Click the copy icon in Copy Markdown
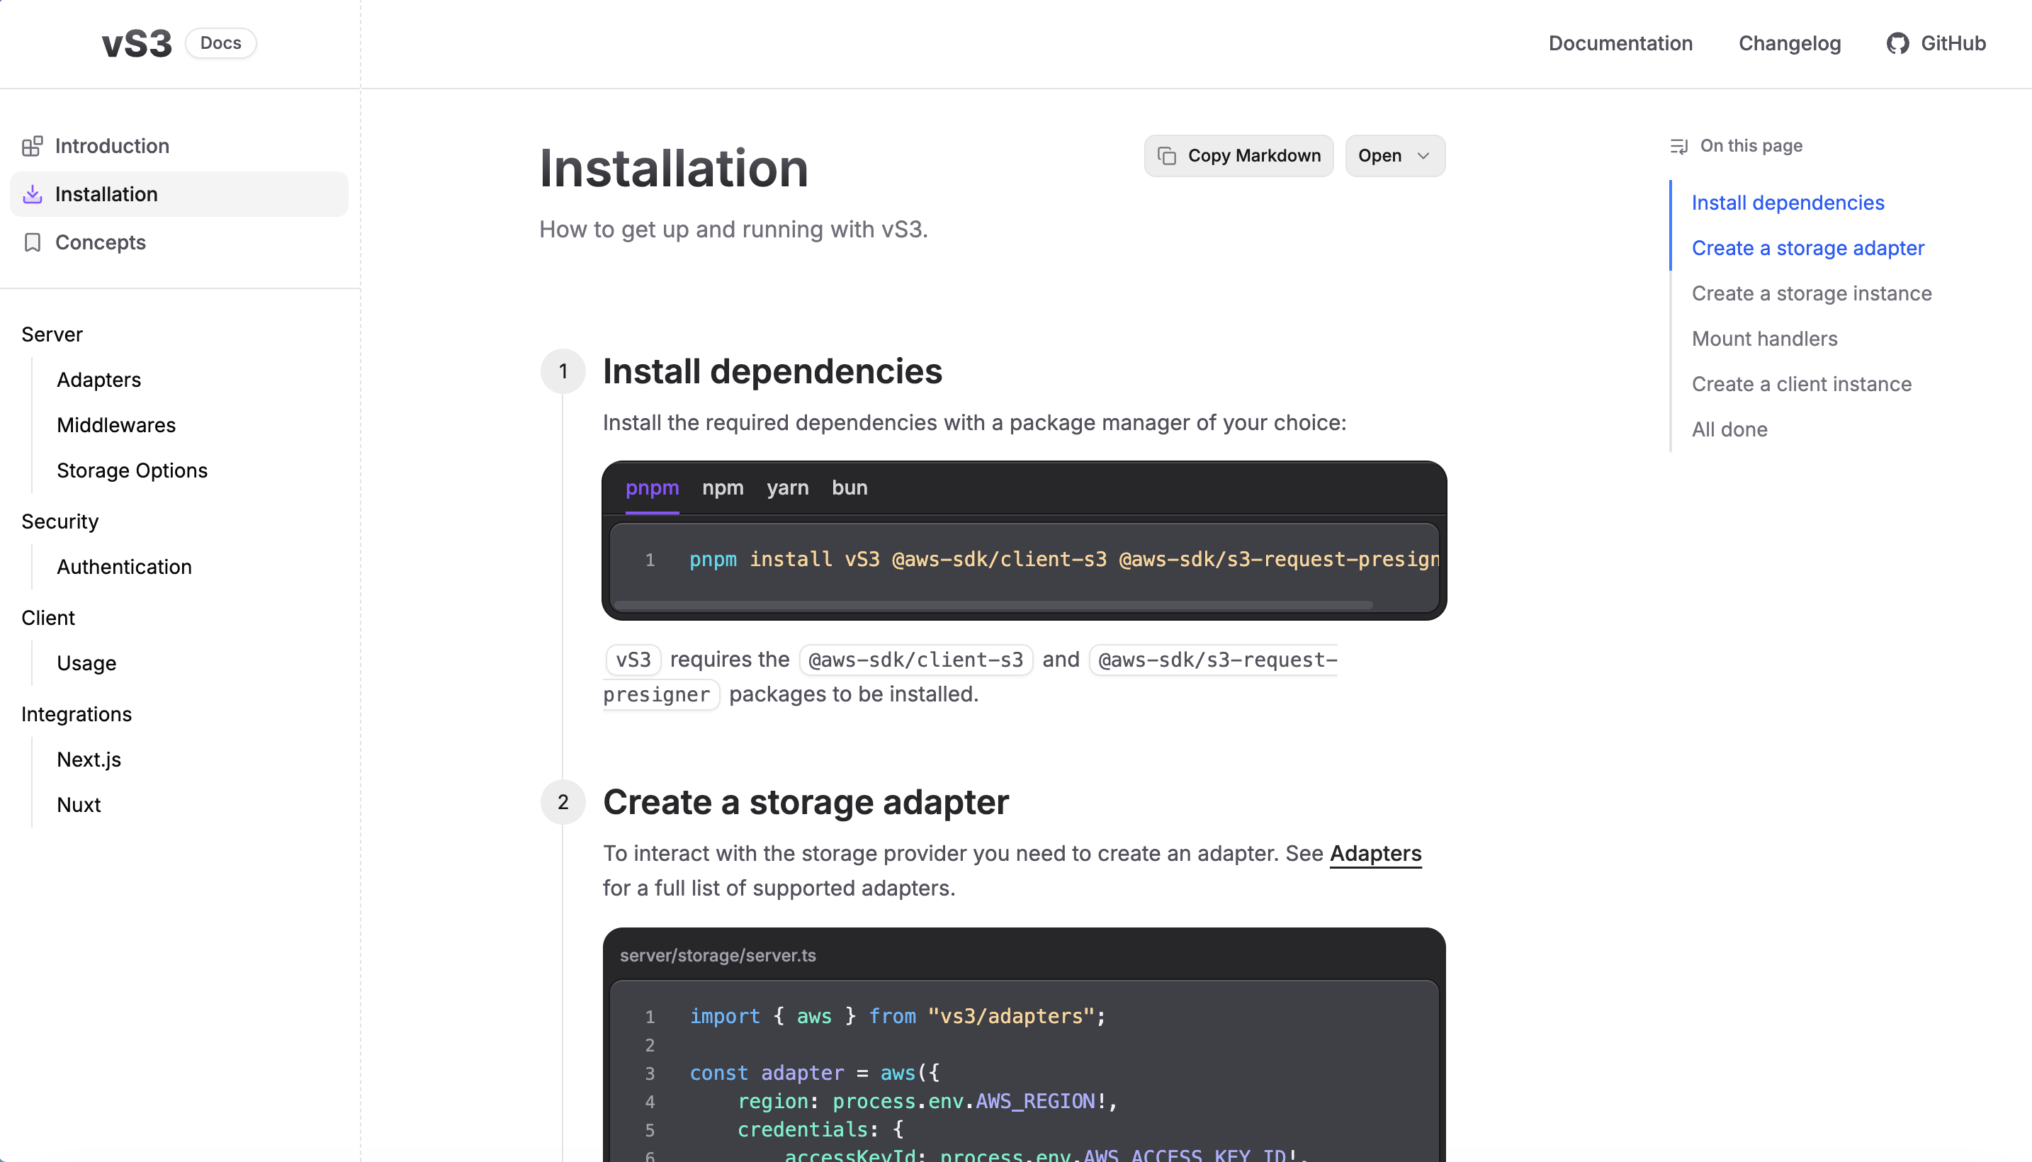The width and height of the screenshot is (2032, 1162). point(1166,156)
